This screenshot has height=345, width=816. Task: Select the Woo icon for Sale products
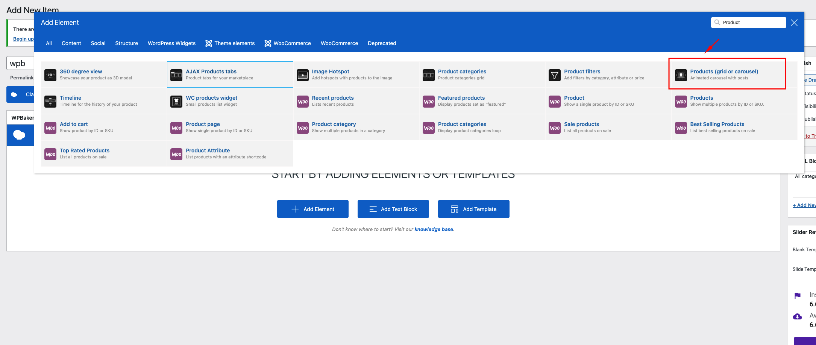(555, 128)
